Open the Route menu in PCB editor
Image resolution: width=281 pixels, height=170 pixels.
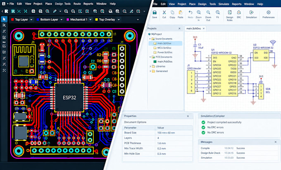coord(77,4)
